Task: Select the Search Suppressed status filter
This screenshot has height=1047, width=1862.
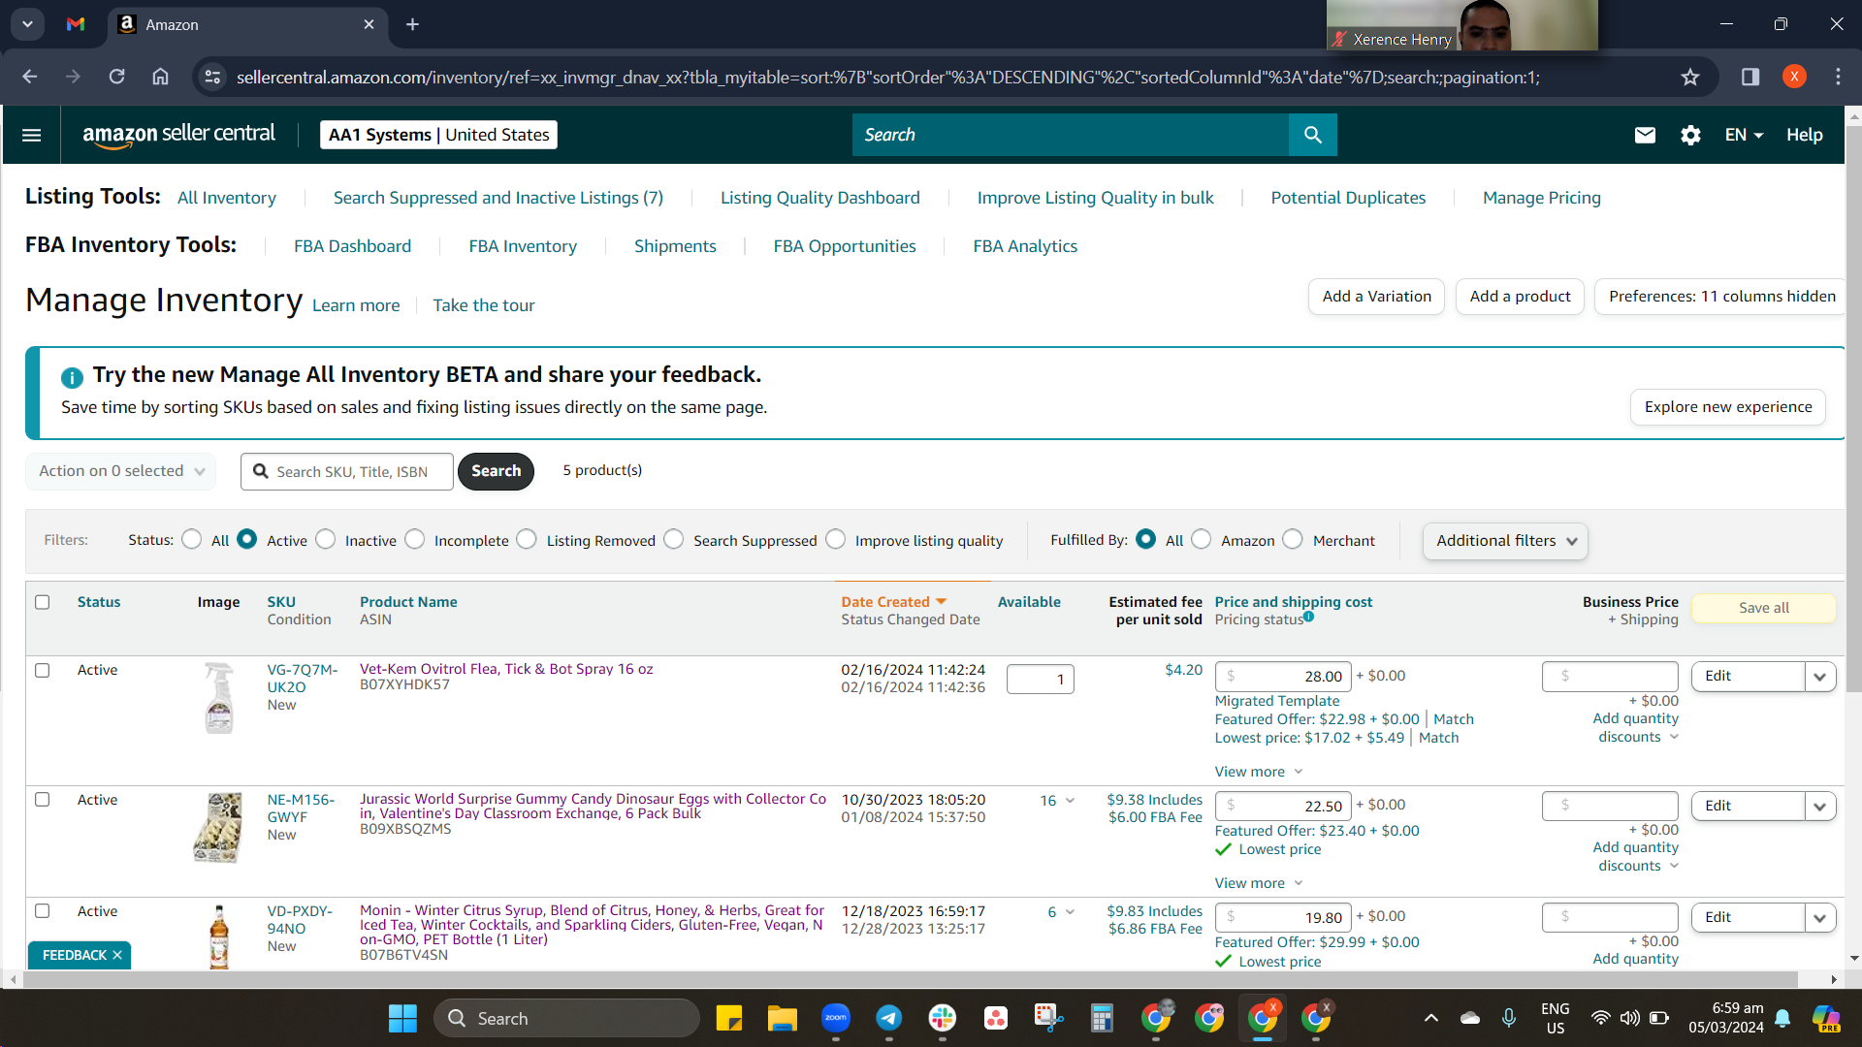Action: (674, 539)
